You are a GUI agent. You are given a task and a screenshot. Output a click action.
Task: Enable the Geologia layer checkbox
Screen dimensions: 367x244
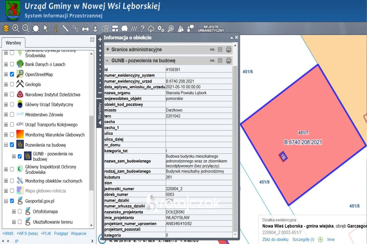pos(12,84)
